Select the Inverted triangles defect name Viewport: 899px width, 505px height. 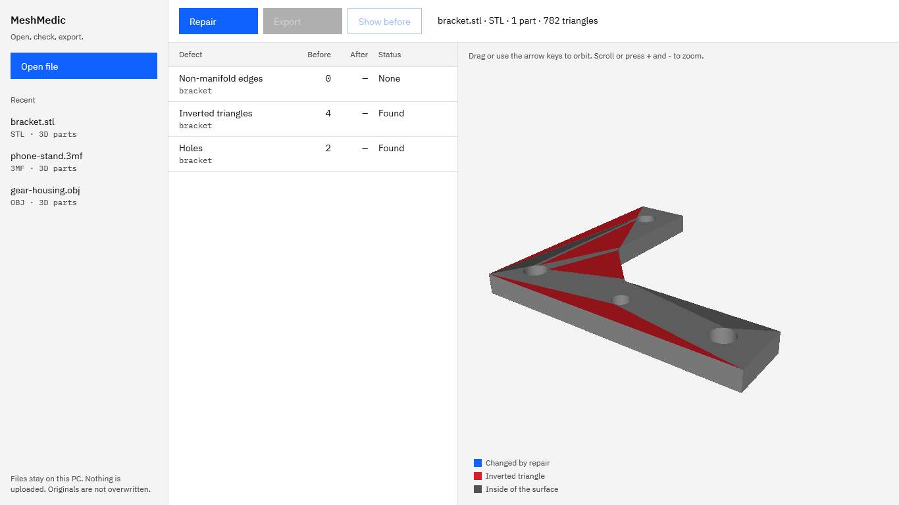pos(215,113)
